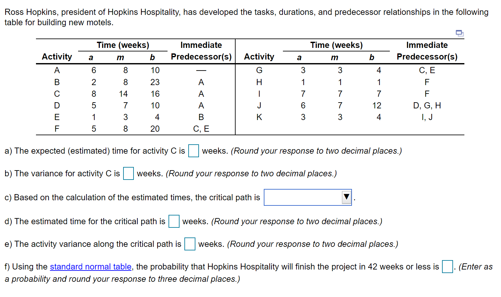Click activity K row entry
The height and width of the screenshot is (297, 501).
point(259,117)
